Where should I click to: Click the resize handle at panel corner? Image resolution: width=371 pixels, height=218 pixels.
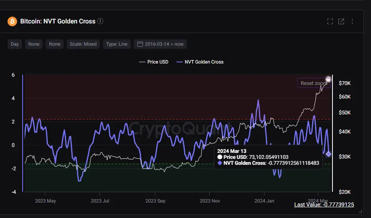[360, 211]
